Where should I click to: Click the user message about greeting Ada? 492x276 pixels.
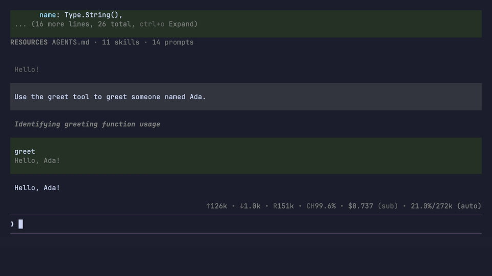click(245, 97)
